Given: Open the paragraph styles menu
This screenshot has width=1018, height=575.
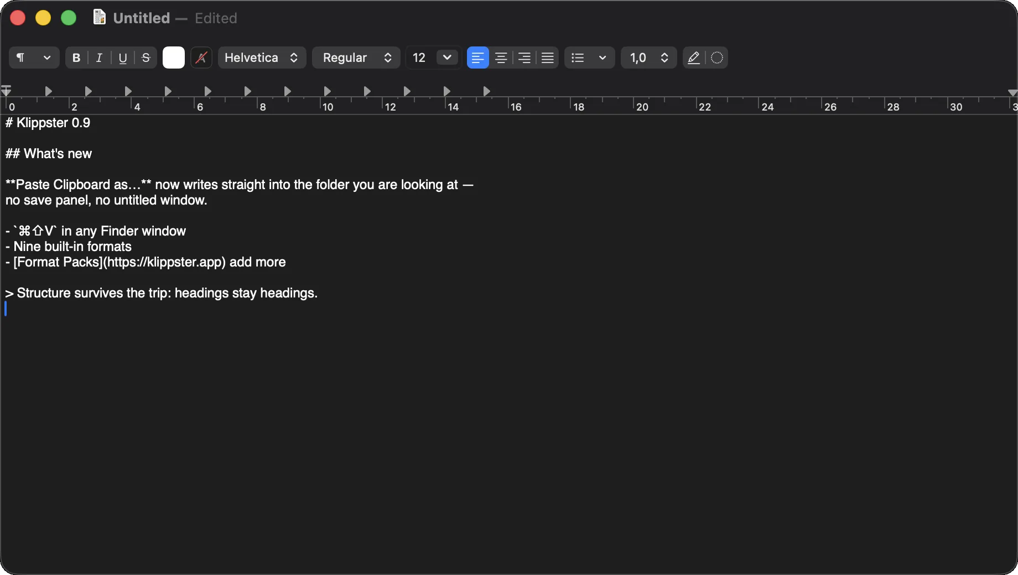Looking at the screenshot, I should click(34, 57).
